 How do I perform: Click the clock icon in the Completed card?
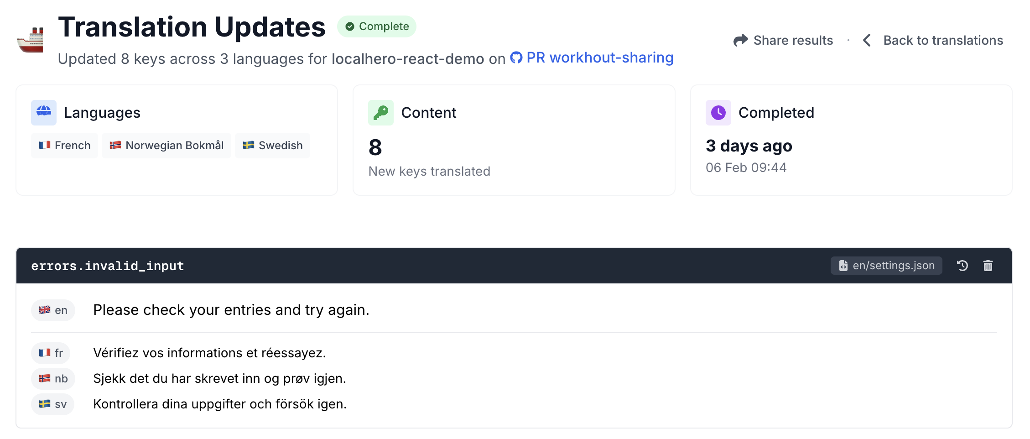(718, 112)
